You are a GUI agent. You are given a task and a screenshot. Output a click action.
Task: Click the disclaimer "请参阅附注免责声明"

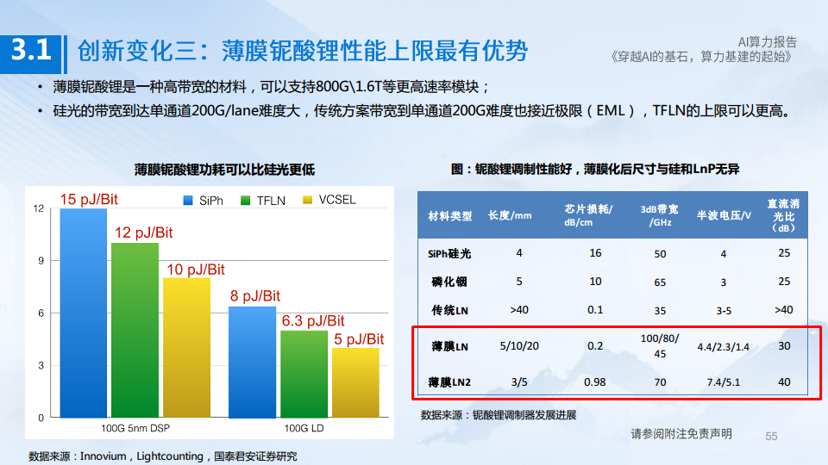[x=681, y=434]
